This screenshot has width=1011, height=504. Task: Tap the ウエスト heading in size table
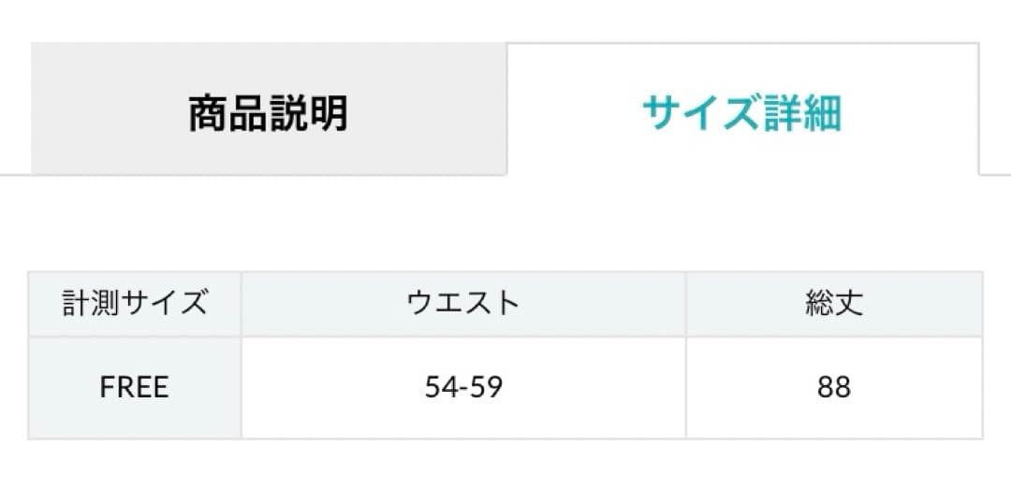(463, 304)
